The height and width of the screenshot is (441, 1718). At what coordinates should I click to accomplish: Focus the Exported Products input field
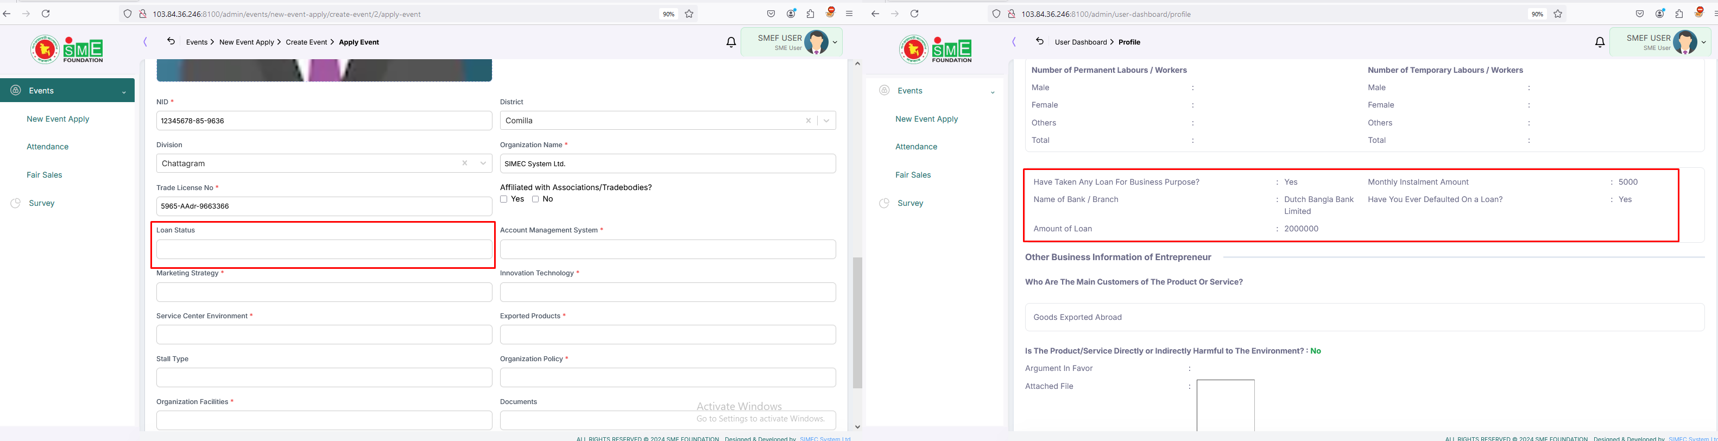coord(667,335)
